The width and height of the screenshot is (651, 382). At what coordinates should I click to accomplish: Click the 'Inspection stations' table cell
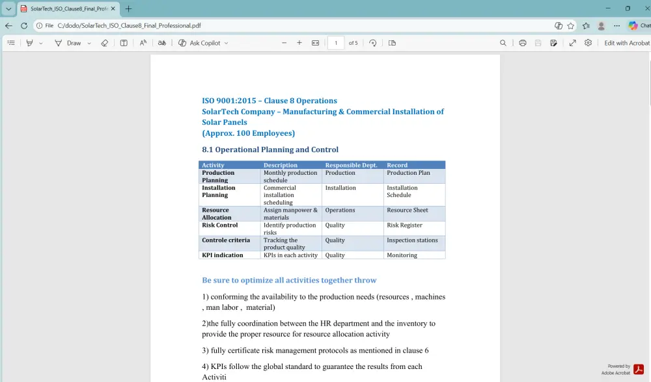pos(414,244)
